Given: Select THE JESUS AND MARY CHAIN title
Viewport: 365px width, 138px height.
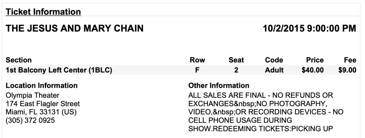Looking at the screenshot, I should (74, 29).
